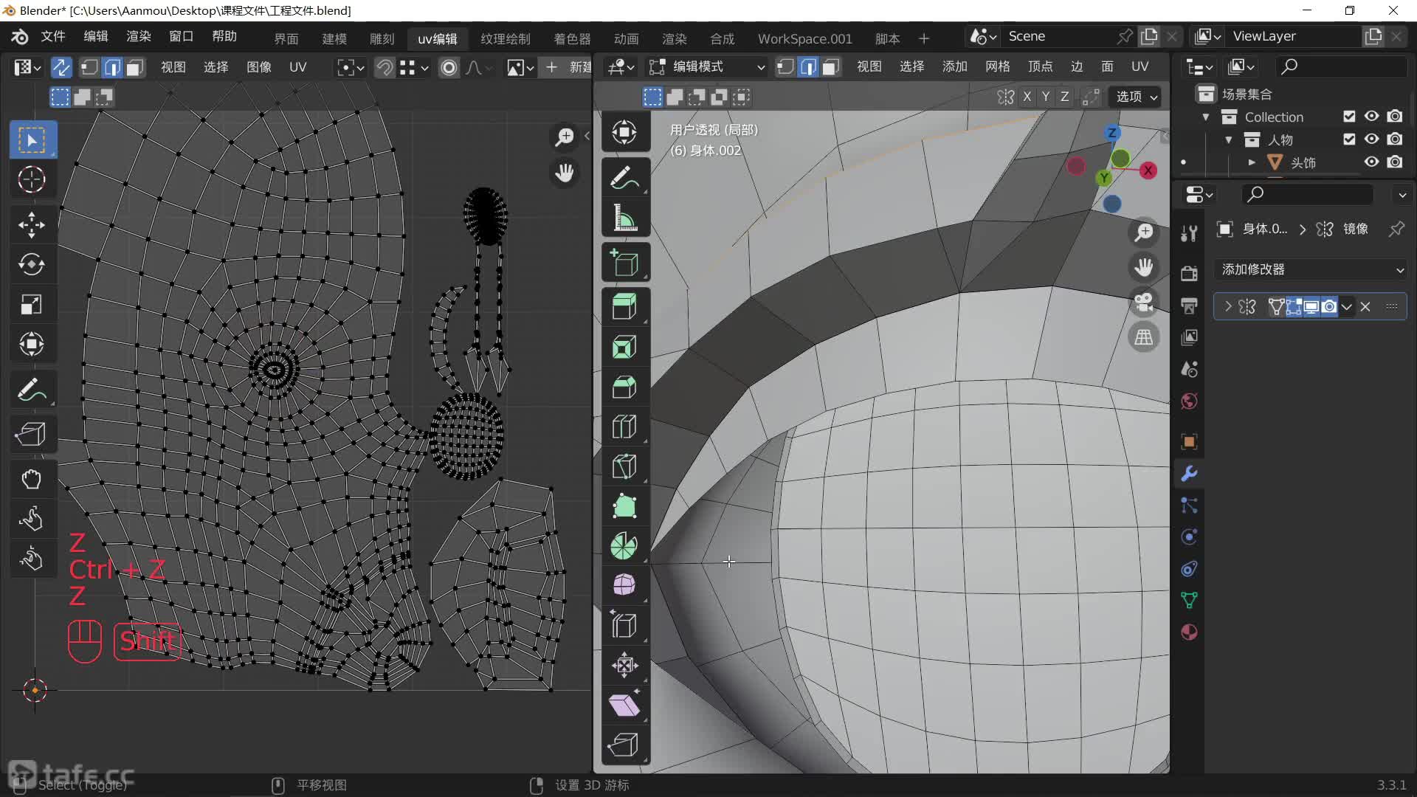Select the UV editor 2D Cursor tool
The image size is (1417, 797).
tap(32, 179)
